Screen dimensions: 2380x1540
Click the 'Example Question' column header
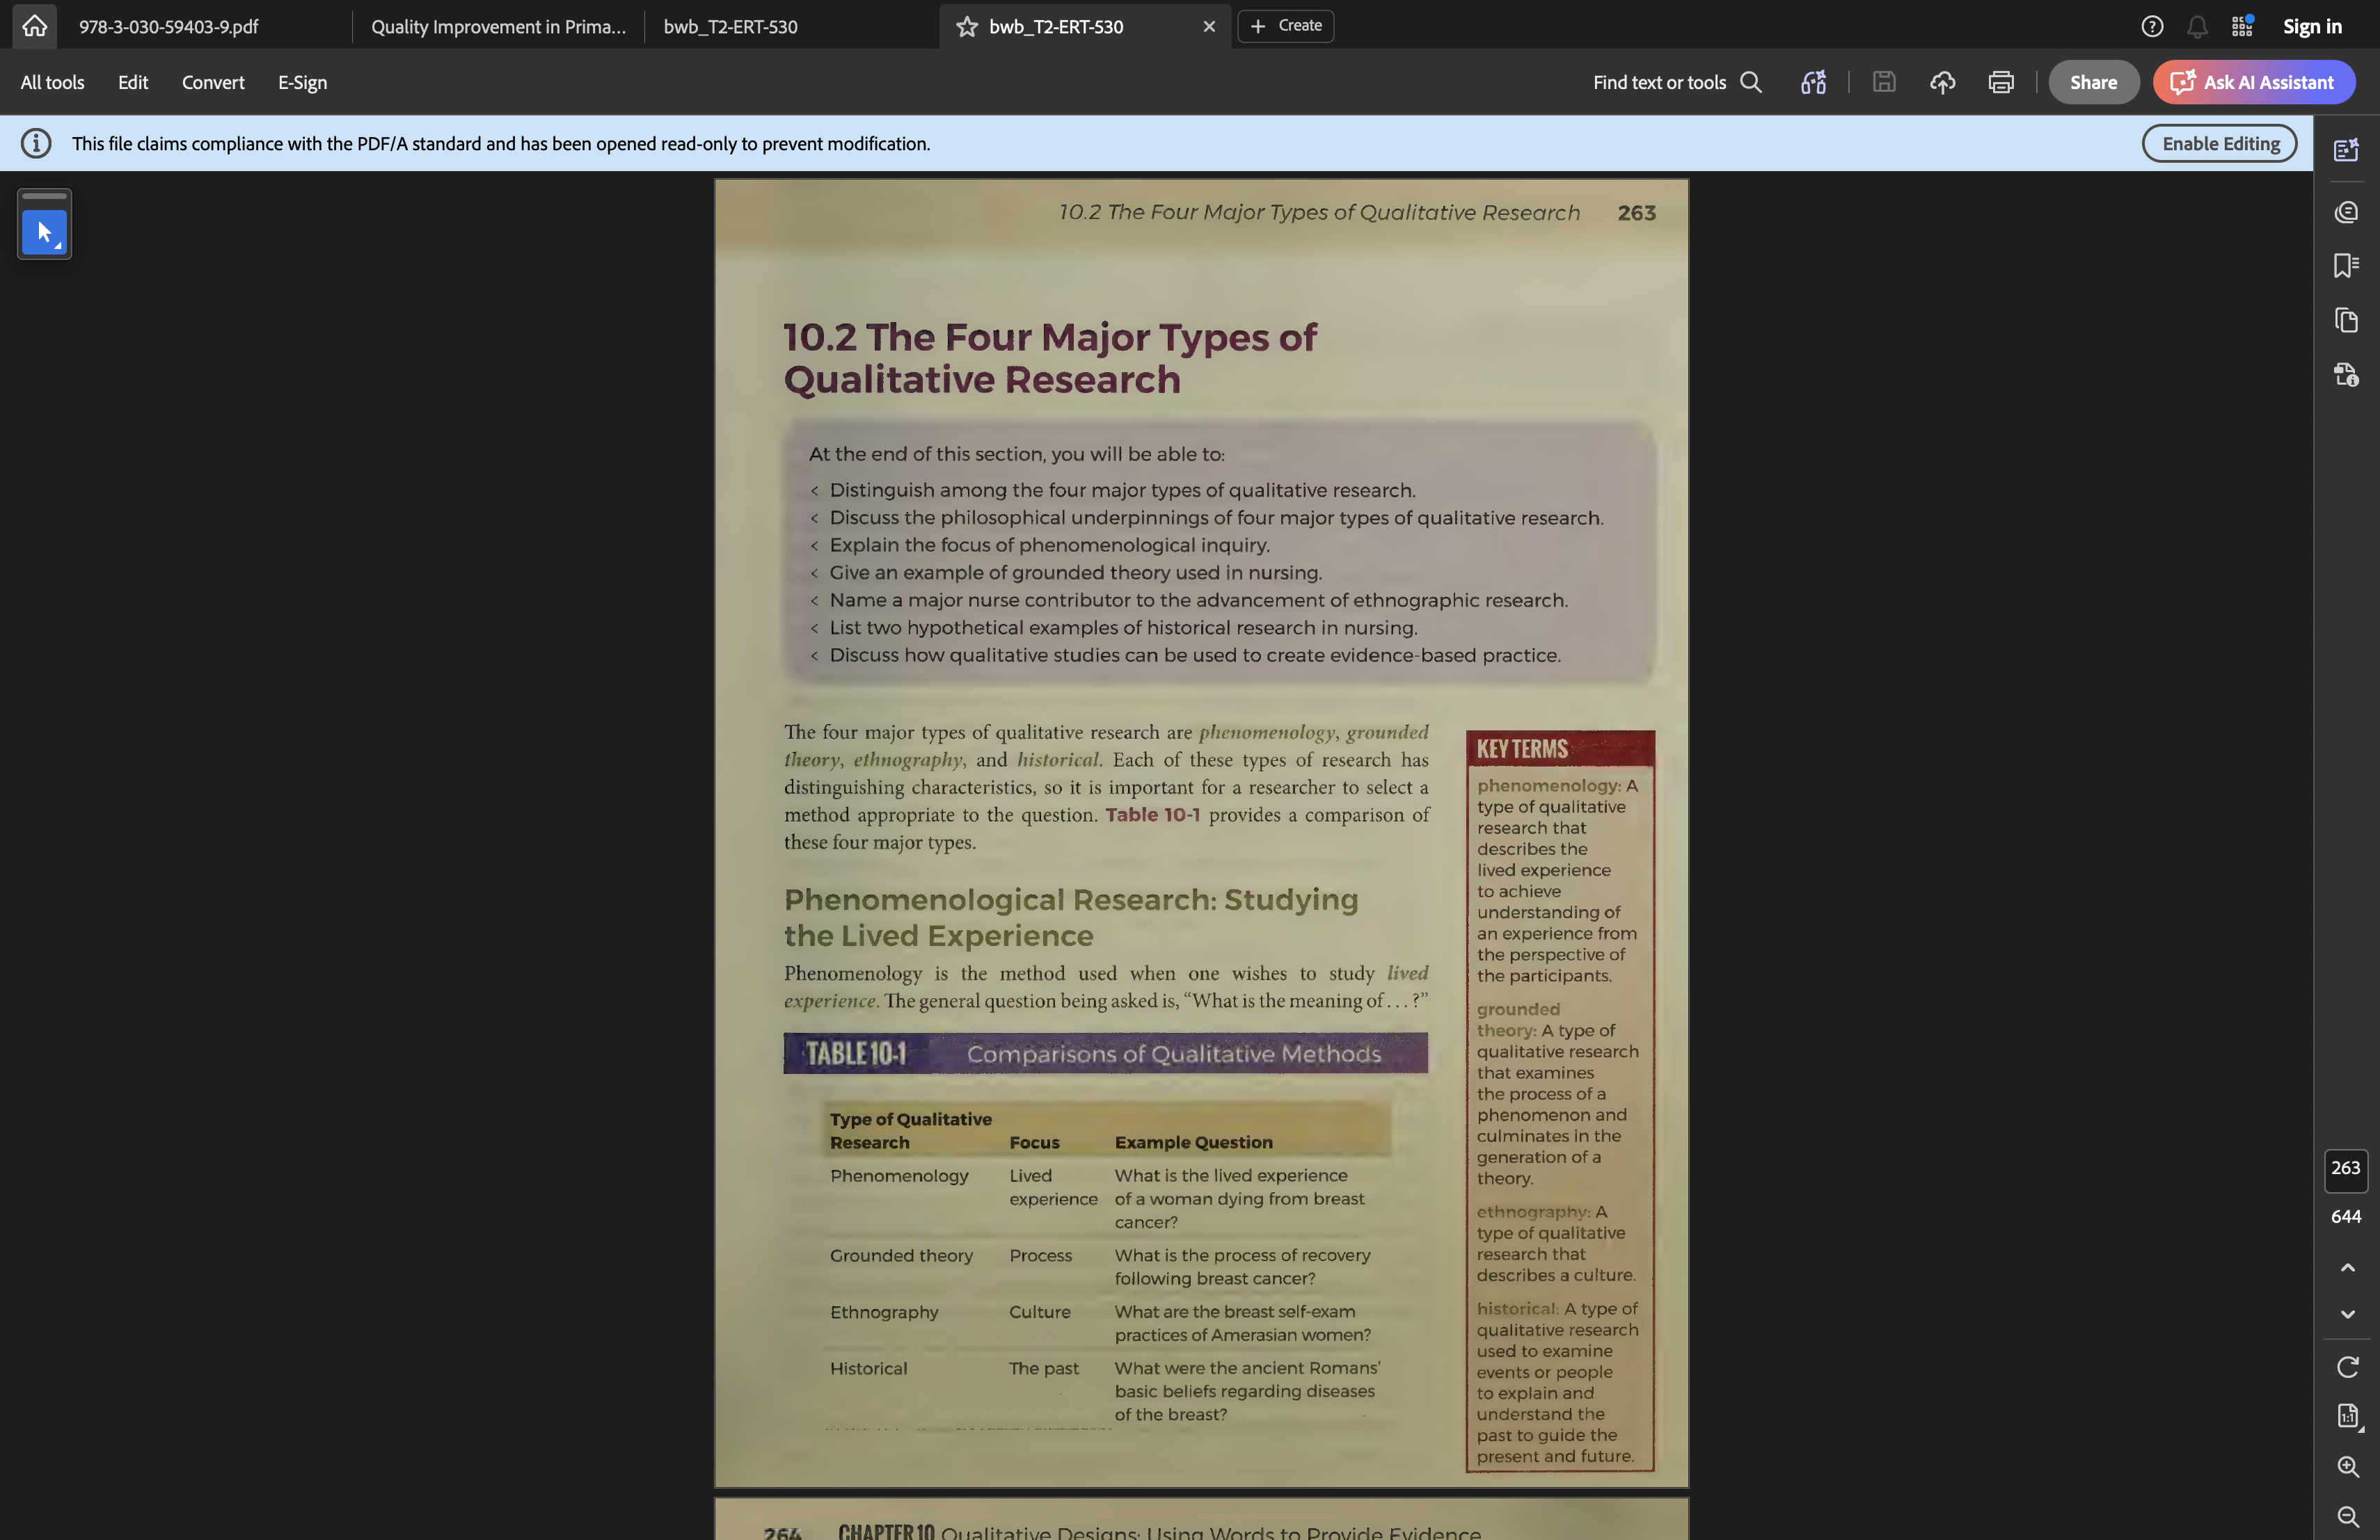pyautogui.click(x=1193, y=1142)
